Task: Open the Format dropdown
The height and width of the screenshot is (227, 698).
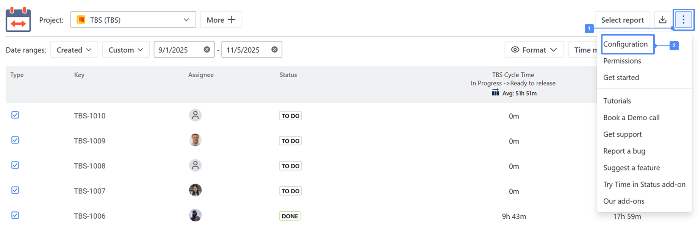Action: click(x=534, y=50)
